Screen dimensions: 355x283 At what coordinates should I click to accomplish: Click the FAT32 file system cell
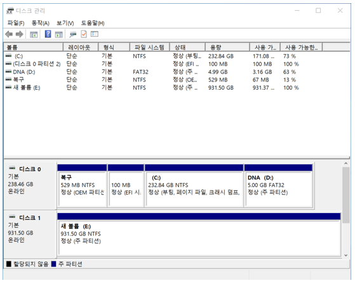[140, 72]
